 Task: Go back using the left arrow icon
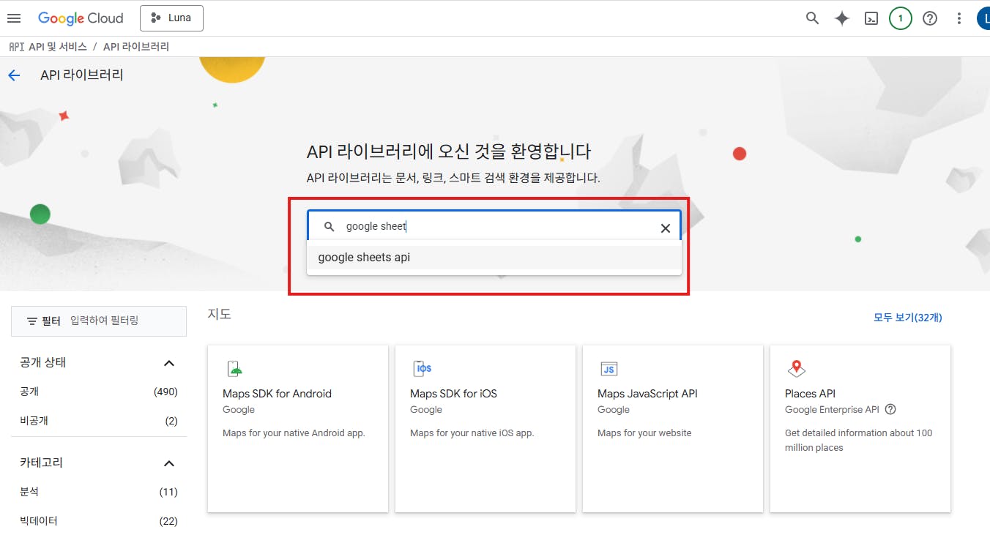pos(14,75)
